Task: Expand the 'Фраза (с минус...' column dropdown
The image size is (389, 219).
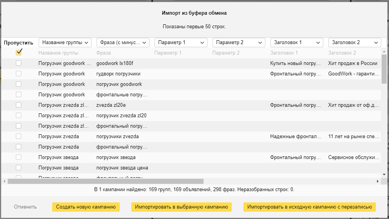Action: pyautogui.click(x=123, y=42)
